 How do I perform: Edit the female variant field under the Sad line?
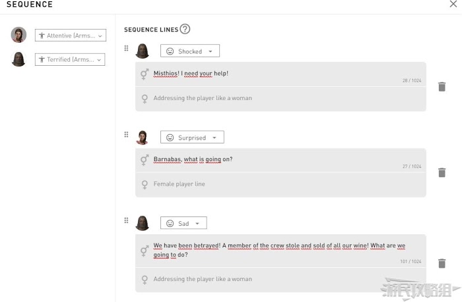click(280, 280)
